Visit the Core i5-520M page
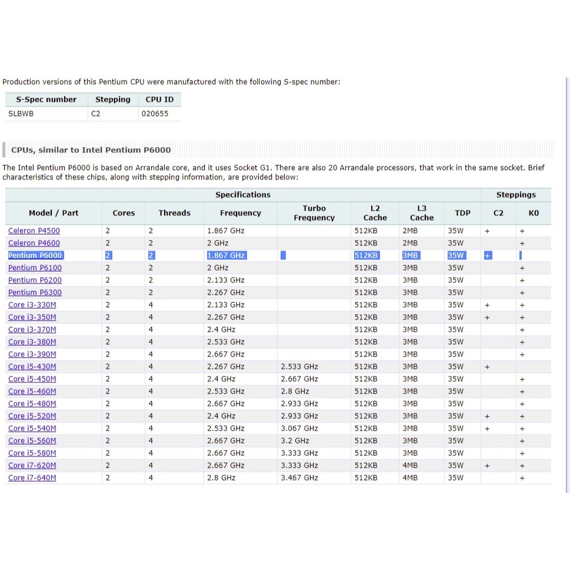570x570 pixels. (32, 416)
